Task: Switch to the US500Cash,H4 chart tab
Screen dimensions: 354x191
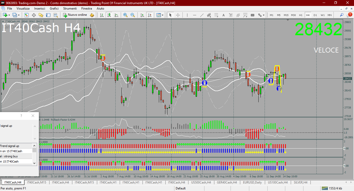Action: (201, 182)
